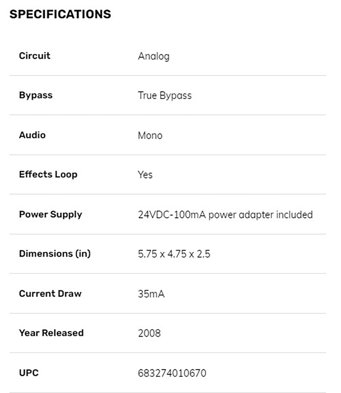This screenshot has height=393, width=341.
Task: Click the 2008 release year value
Action: pyautogui.click(x=149, y=333)
